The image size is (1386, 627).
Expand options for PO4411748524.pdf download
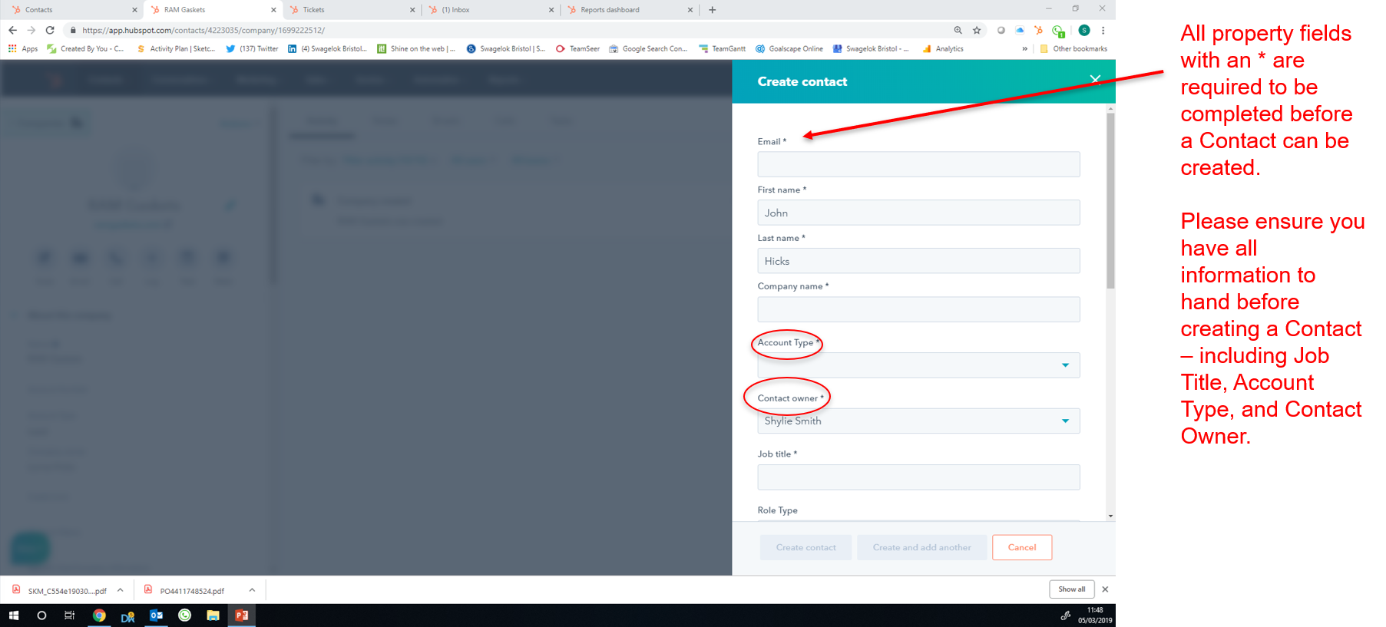pos(252,590)
